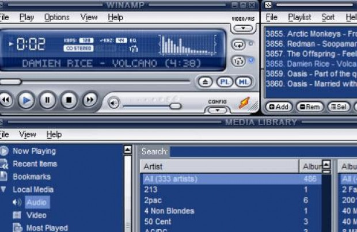Click the Add button in playlist editor
The height and width of the screenshot is (232, 357).
click(279, 107)
